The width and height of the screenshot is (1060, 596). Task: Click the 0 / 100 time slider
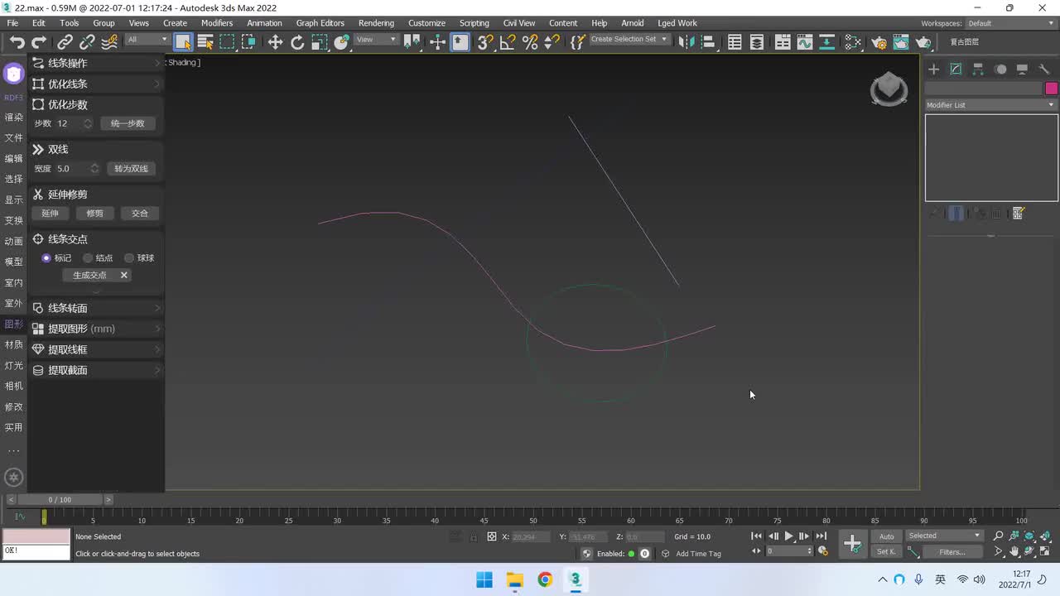pos(60,500)
